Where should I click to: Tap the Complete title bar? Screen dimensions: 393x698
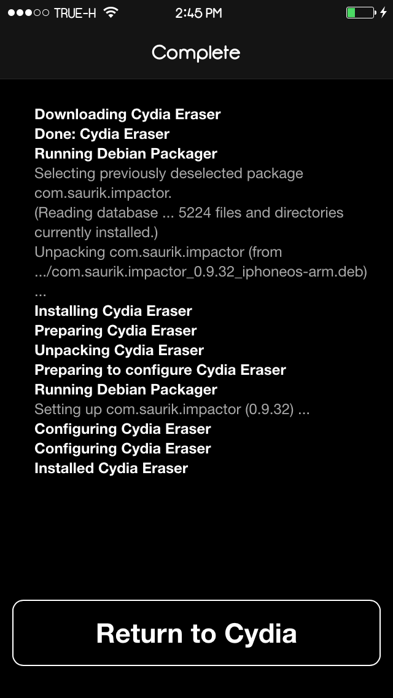(x=195, y=53)
